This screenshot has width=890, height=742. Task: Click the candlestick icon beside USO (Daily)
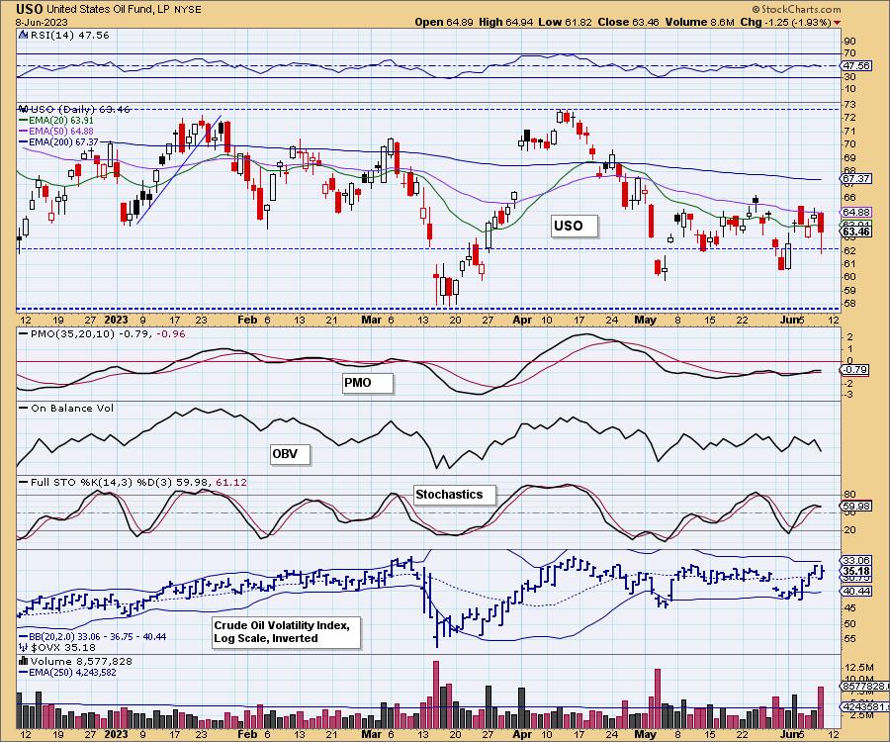tap(24, 109)
